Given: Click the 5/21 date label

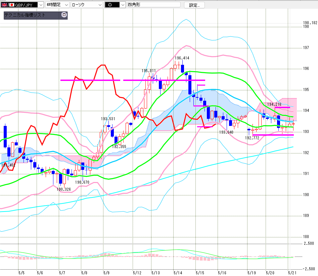Looking at the screenshot, I should click(x=292, y=273).
